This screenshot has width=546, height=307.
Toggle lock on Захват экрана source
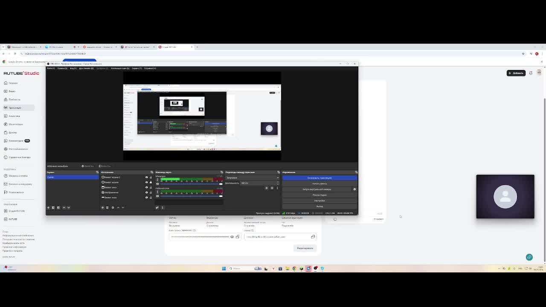pos(151,182)
